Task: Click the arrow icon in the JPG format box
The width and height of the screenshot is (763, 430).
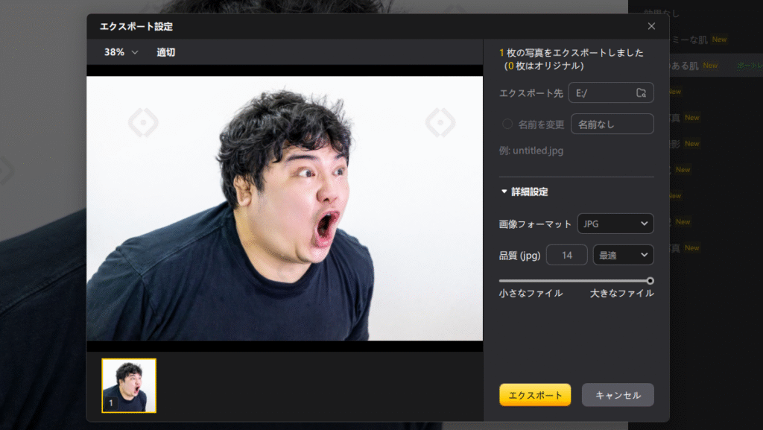Action: (644, 224)
